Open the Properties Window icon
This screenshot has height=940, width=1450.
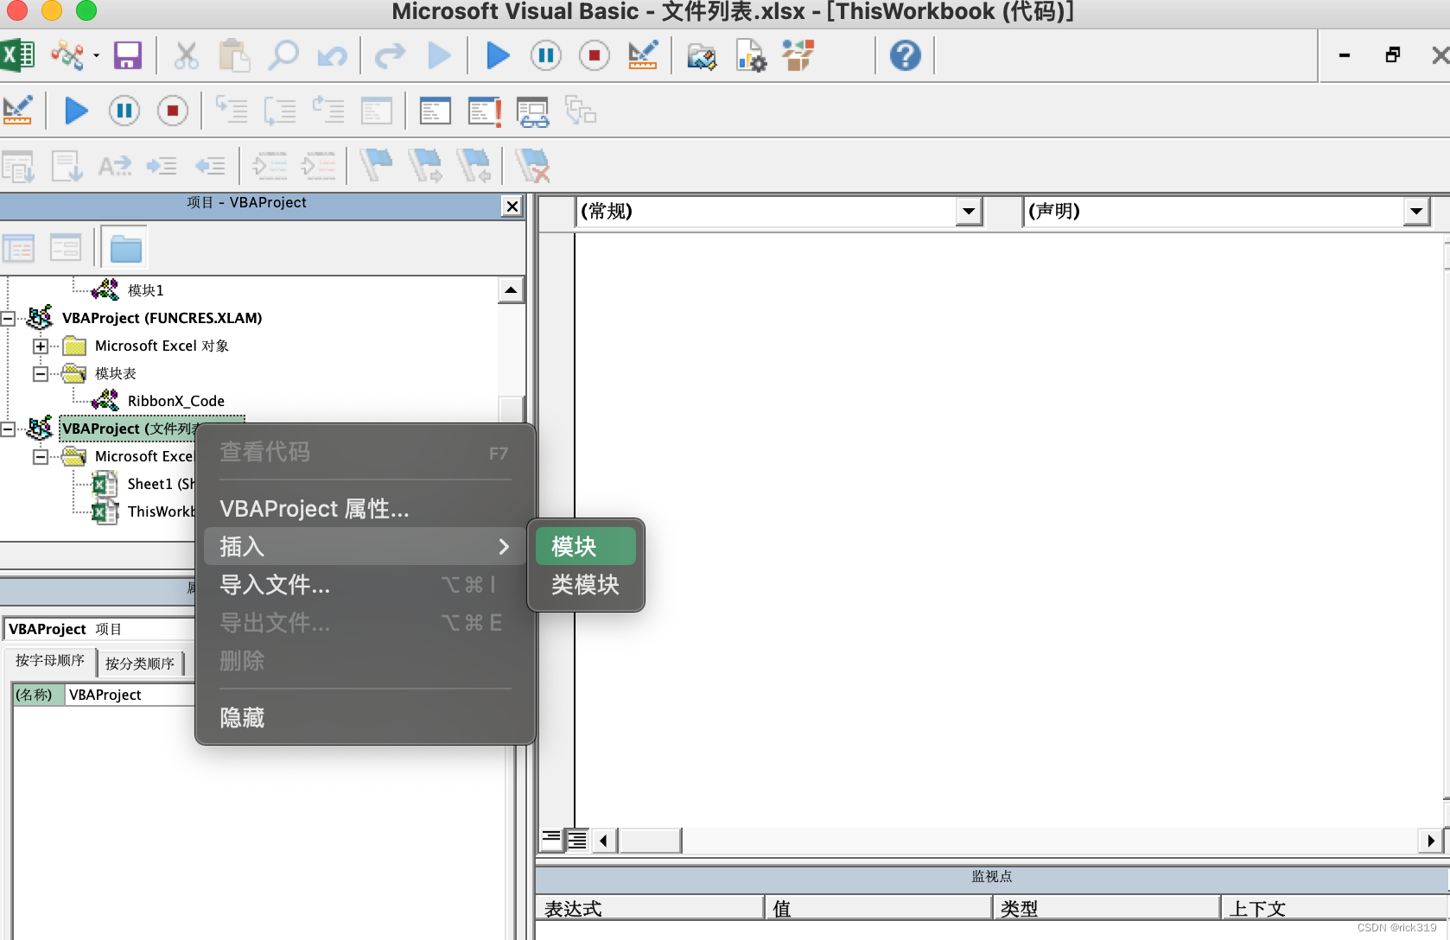click(750, 56)
